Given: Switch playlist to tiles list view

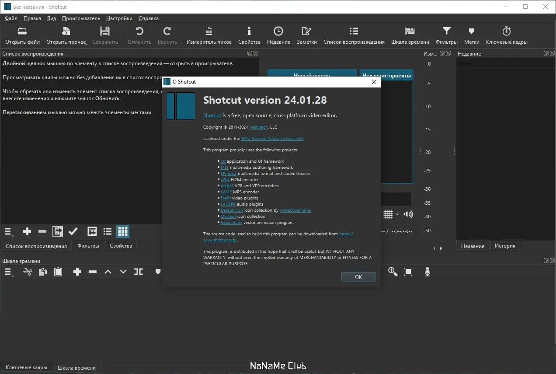Looking at the screenshot, I should click(108, 231).
